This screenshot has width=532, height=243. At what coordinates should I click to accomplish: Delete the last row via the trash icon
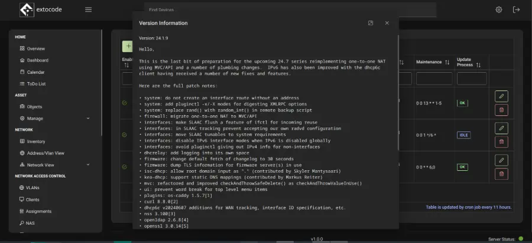coord(501,173)
